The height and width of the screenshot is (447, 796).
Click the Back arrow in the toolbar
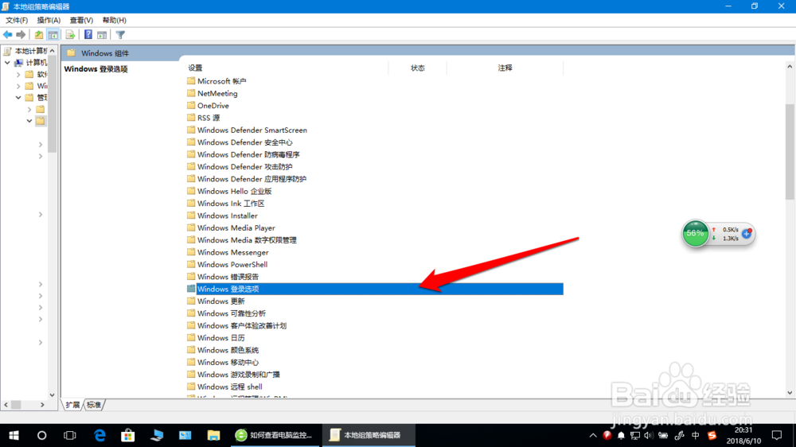[8, 34]
